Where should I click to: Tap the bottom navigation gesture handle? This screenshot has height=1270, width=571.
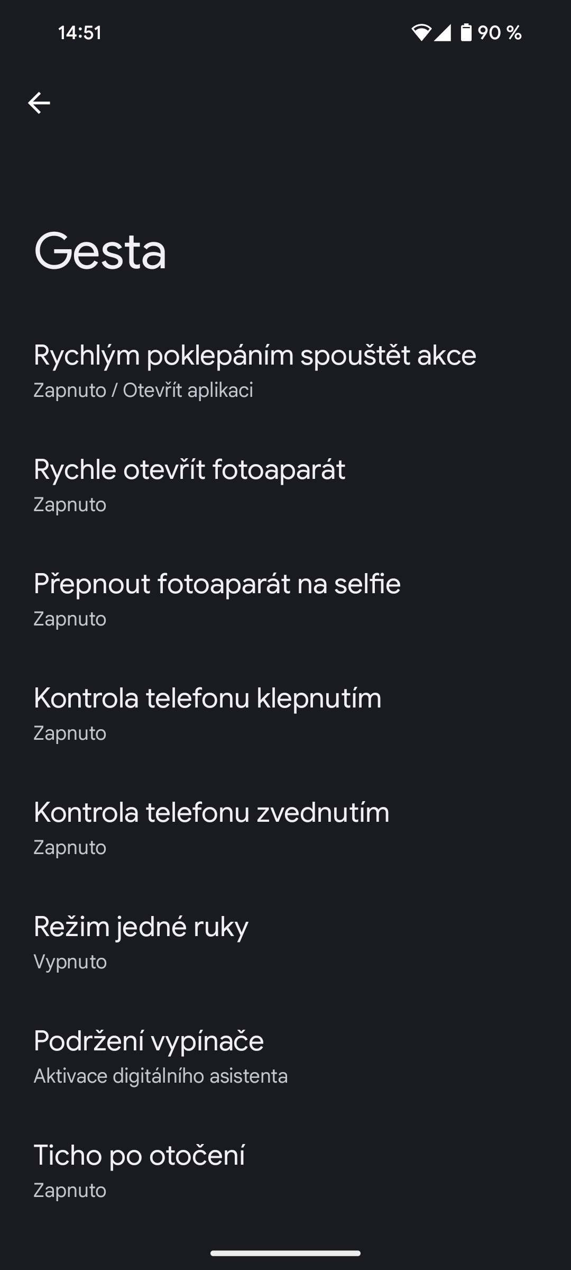(x=285, y=1253)
